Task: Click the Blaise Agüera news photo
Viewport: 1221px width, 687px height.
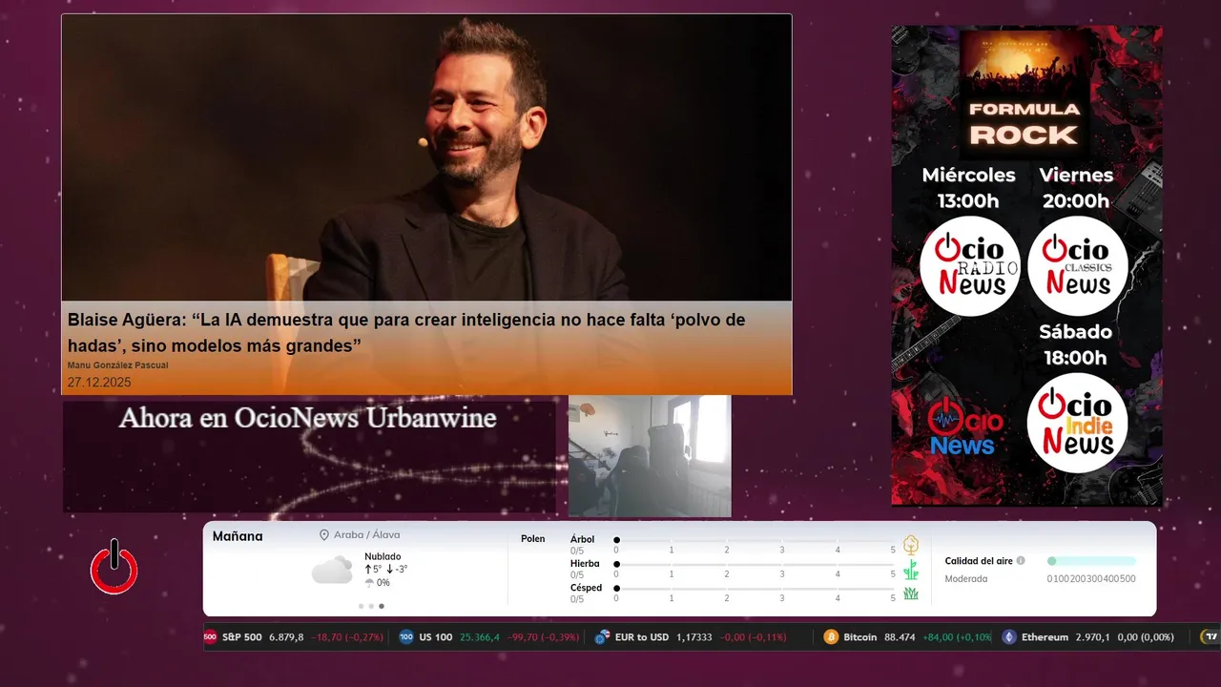Action: pyautogui.click(x=426, y=157)
